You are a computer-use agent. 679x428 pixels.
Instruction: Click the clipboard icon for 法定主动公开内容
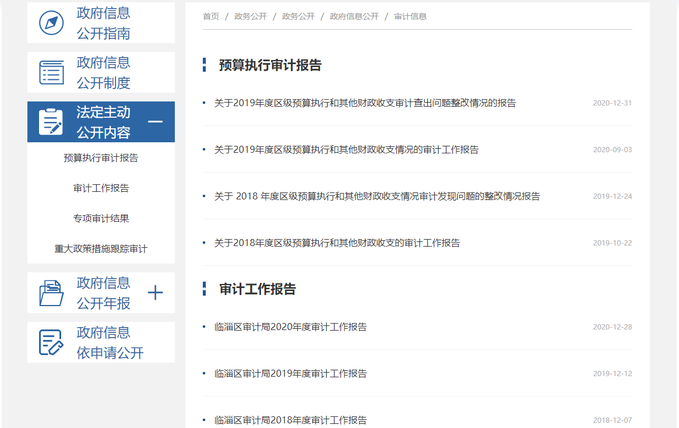(x=51, y=122)
